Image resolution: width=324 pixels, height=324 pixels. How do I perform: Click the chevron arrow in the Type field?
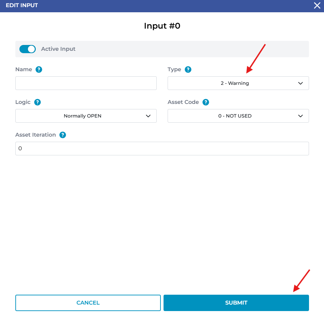tap(300, 83)
